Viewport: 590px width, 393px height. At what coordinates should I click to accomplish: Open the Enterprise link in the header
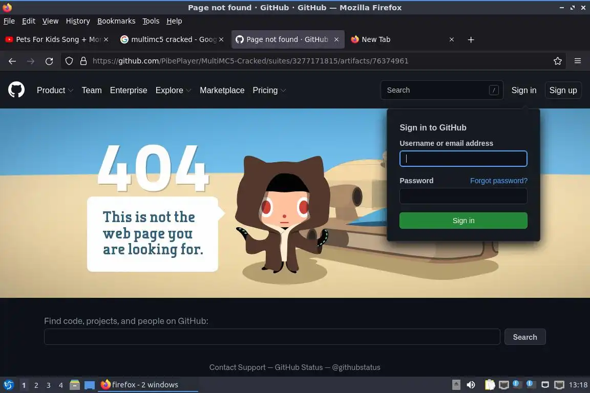[129, 90]
